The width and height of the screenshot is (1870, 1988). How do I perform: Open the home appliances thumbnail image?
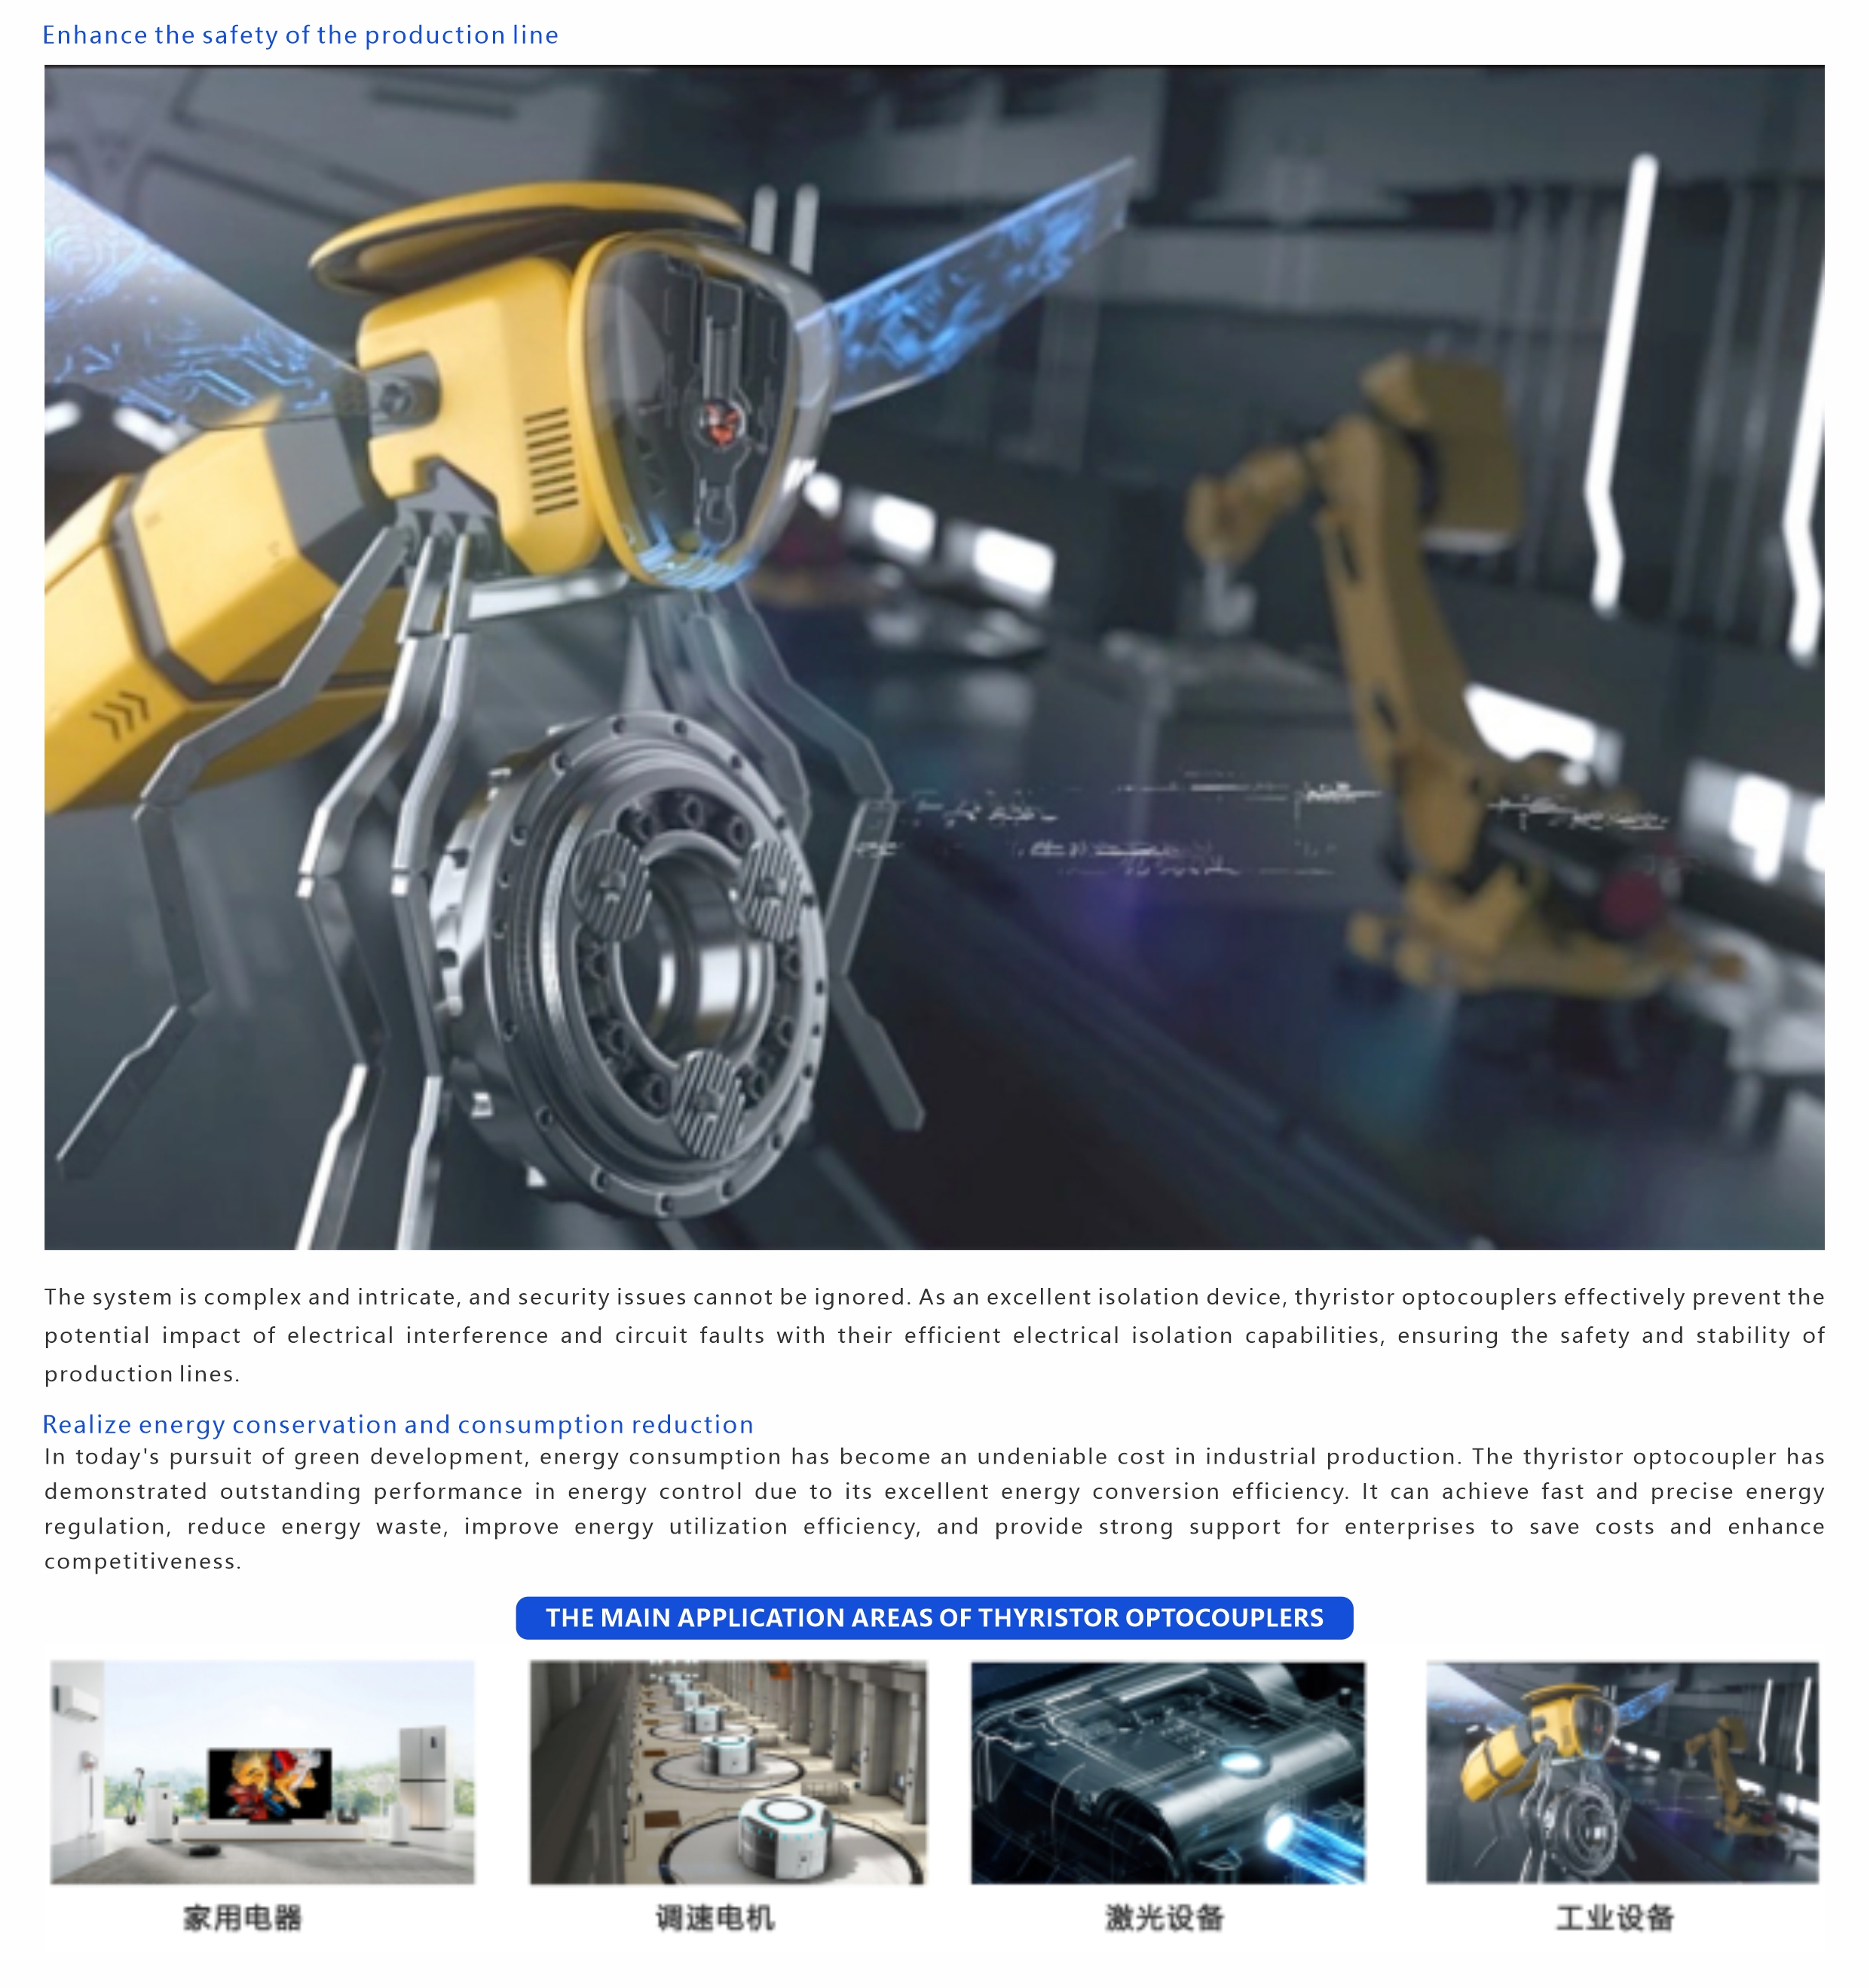262,1772
